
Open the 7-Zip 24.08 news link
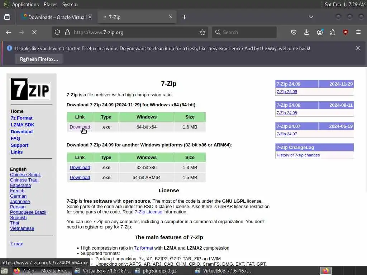pyautogui.click(x=287, y=113)
